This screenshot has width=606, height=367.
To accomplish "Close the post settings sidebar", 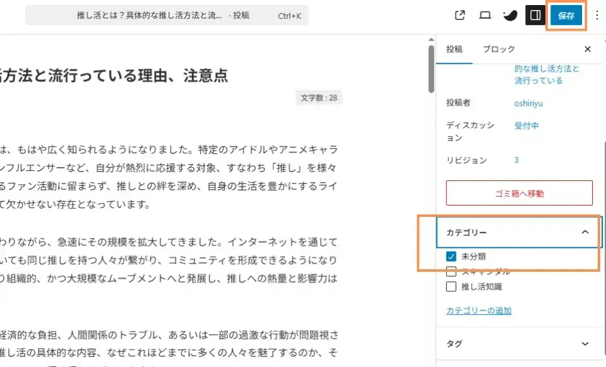I will pyautogui.click(x=587, y=49).
